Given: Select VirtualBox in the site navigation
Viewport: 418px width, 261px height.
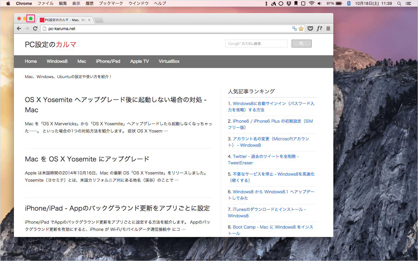Looking at the screenshot, I should pyautogui.click(x=169, y=61).
